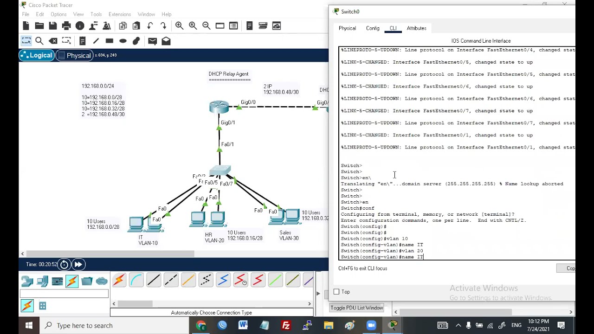Print using the printer icon
594x334 pixels.
pyautogui.click(x=66, y=26)
